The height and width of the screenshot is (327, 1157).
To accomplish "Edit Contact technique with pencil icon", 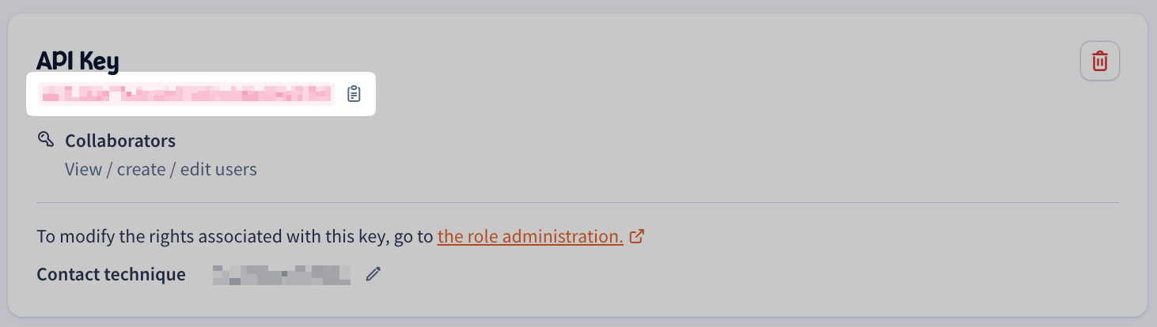I will (x=374, y=274).
